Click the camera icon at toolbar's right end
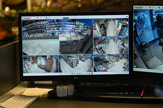The height and width of the screenshot is (108, 163). (x=127, y=16)
